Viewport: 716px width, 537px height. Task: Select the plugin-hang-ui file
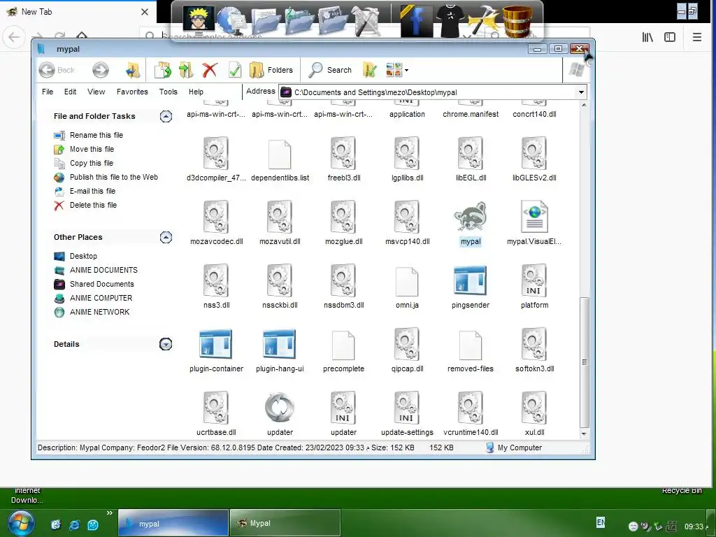tap(280, 351)
